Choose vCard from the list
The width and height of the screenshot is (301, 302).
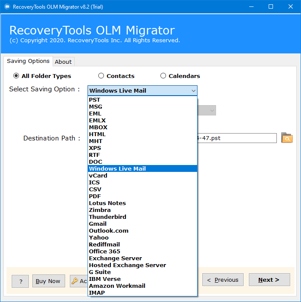[x=142, y=175]
